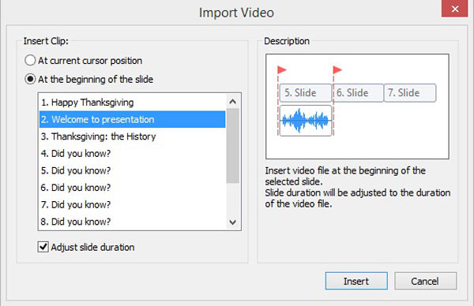Close the Import Video dialog
Viewport: 474px width, 306px height.
pyautogui.click(x=455, y=9)
